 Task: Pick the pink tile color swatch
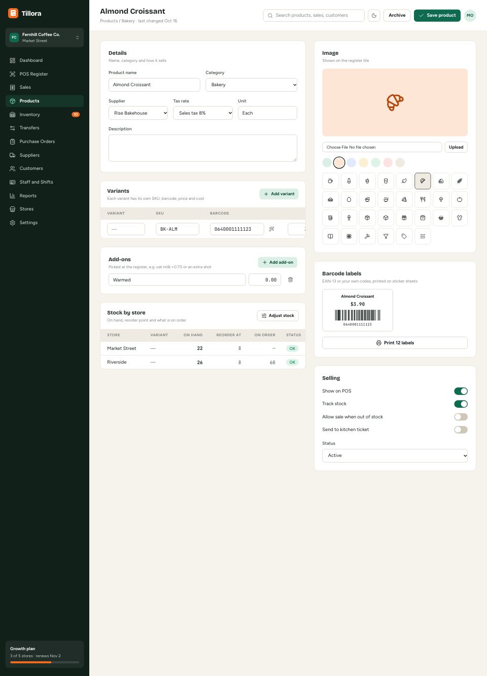(x=388, y=163)
